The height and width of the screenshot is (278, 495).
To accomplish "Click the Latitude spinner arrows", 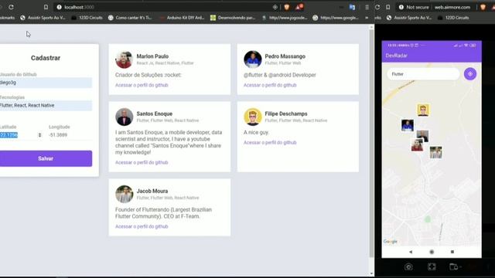I will 39,135.
